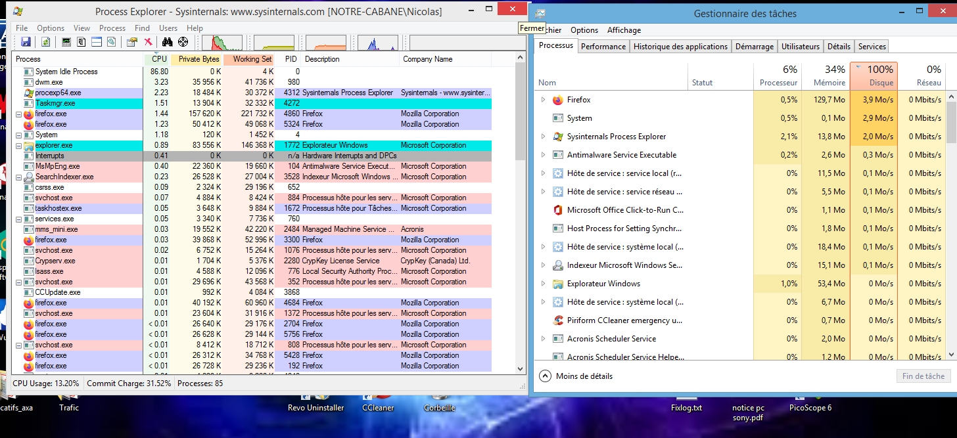Click the binoculars Find Handle icon
The image size is (957, 438).
point(167,42)
